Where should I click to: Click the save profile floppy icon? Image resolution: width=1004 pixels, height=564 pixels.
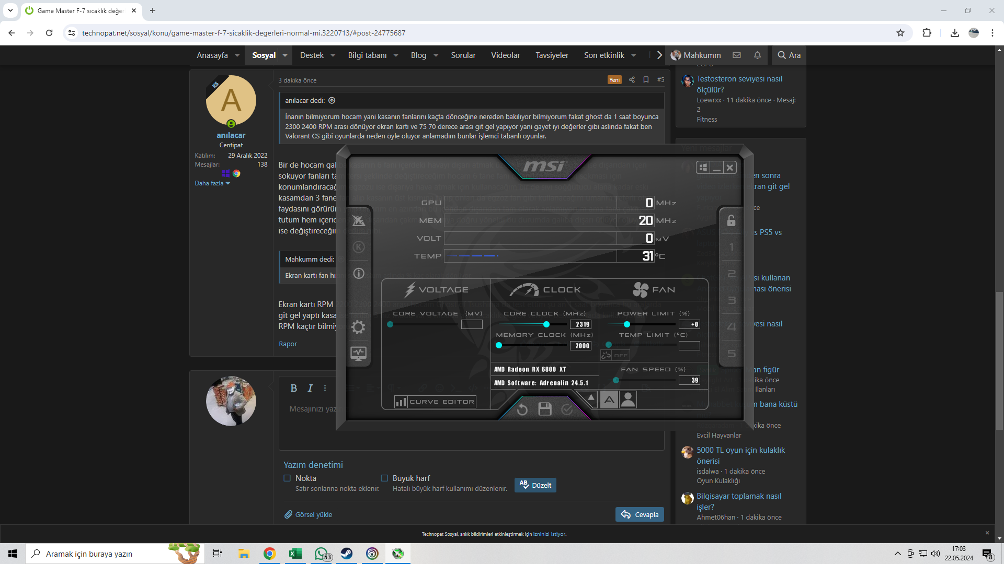pos(545,409)
